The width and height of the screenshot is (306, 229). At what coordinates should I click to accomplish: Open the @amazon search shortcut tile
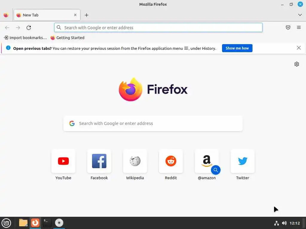click(x=207, y=161)
